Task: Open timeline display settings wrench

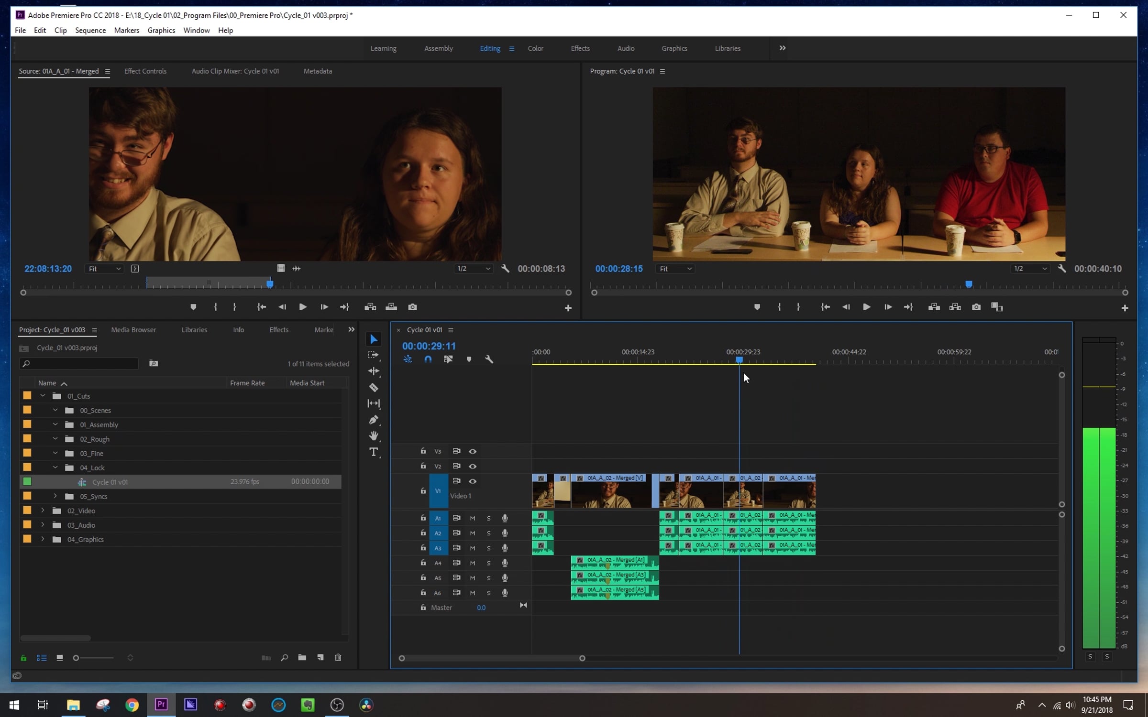Action: click(x=489, y=359)
